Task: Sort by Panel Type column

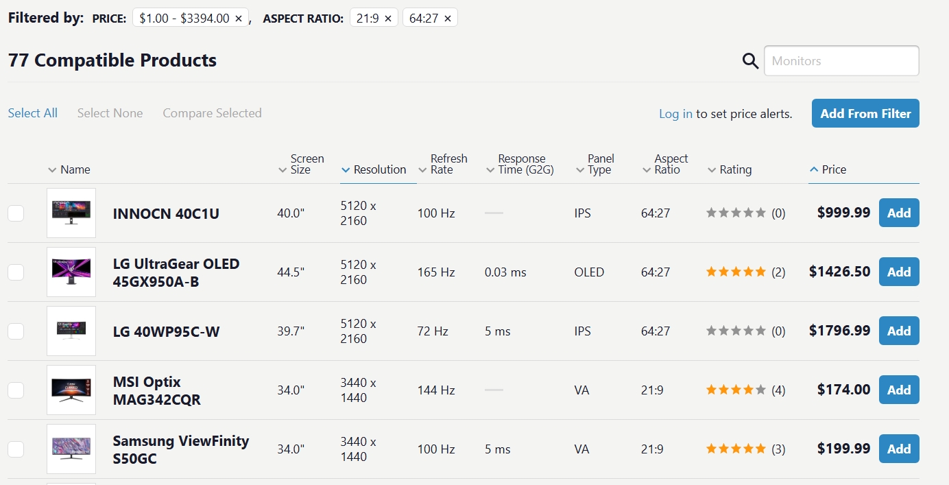Action: click(x=595, y=164)
